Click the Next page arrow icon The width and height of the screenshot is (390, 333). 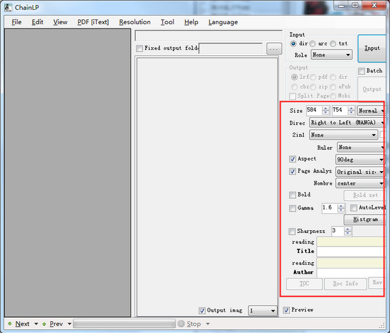point(9,324)
